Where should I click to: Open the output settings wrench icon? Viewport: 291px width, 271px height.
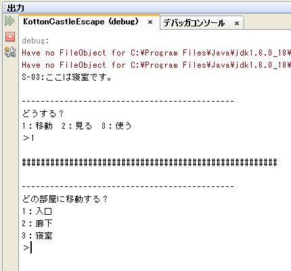[x=10, y=51]
